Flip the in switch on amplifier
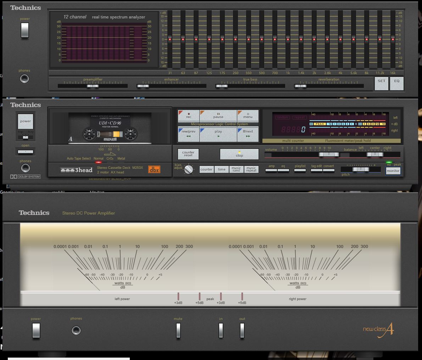The image size is (422, 360). [221, 330]
